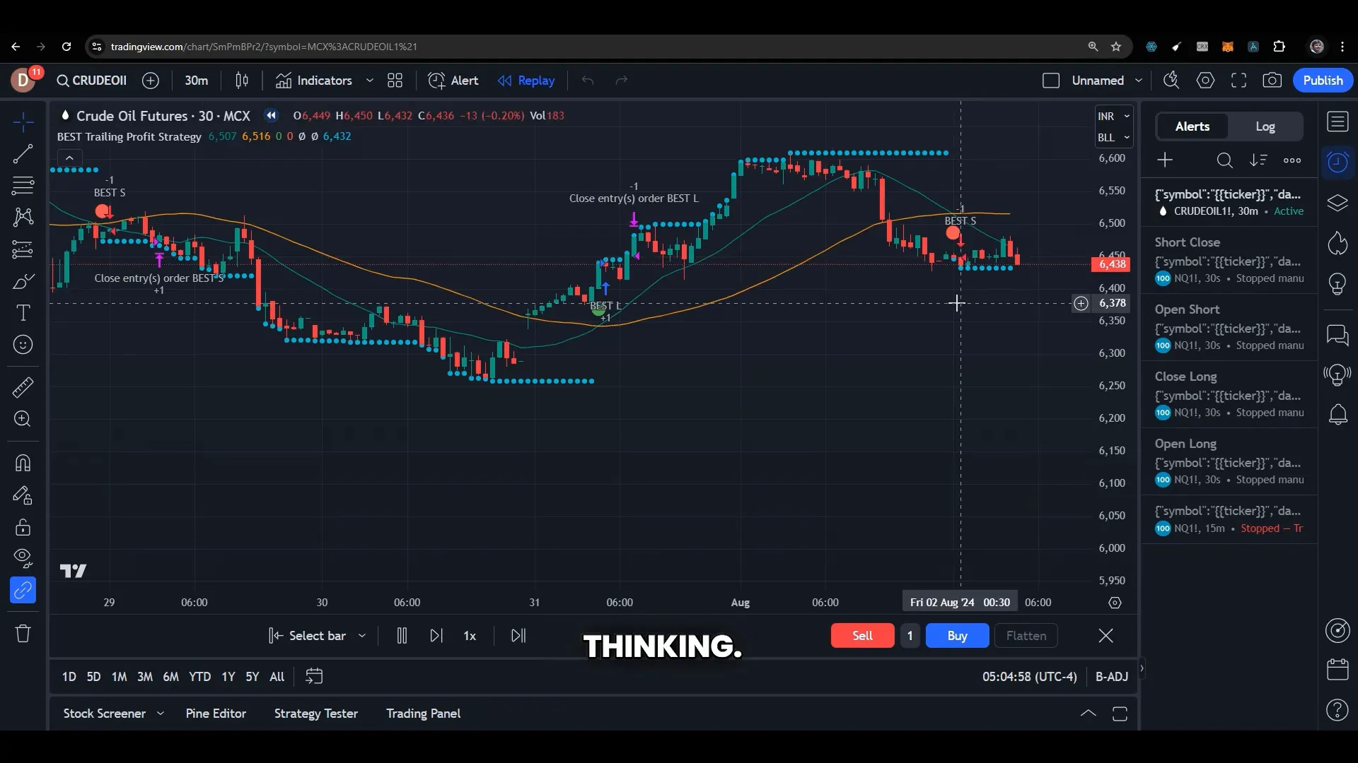Add new alert with plus icon

(x=1165, y=160)
